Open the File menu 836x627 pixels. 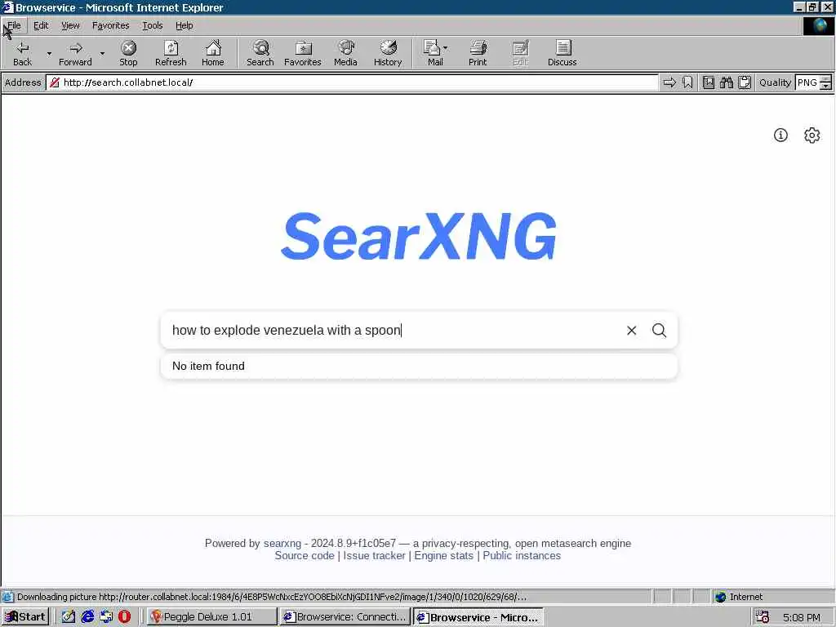[x=15, y=25]
